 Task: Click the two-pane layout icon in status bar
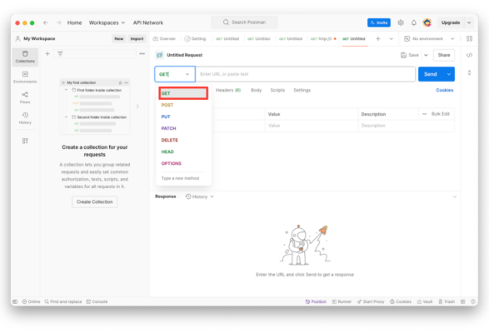click(x=463, y=301)
